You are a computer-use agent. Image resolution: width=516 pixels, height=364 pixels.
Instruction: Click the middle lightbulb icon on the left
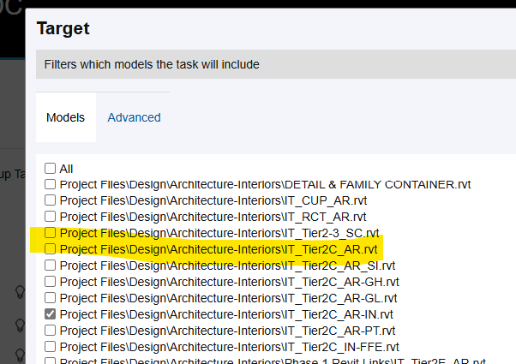[x=19, y=325]
